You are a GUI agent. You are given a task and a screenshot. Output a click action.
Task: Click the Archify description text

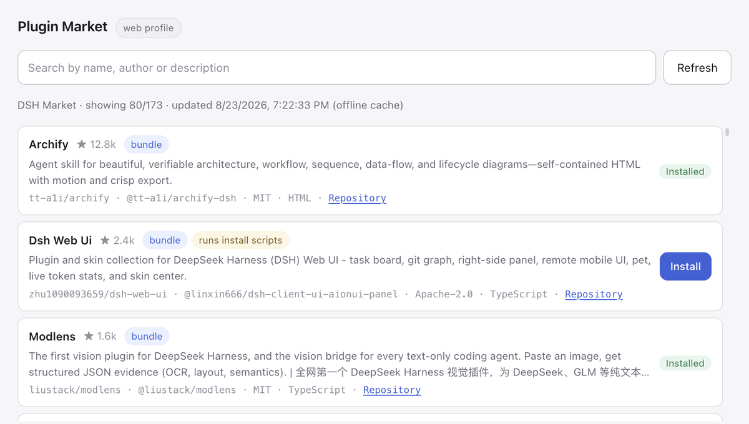point(335,173)
